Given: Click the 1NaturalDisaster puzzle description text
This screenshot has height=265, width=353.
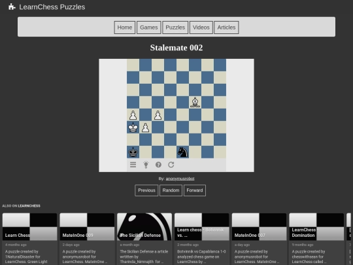Looking at the screenshot, I should [26, 256].
